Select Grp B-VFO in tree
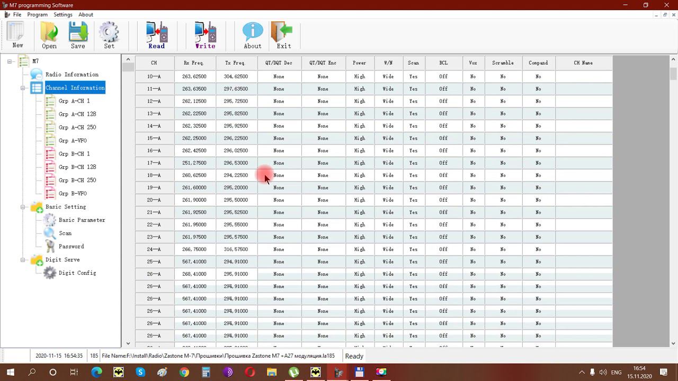Image resolution: width=678 pixels, height=381 pixels. pos(73,194)
